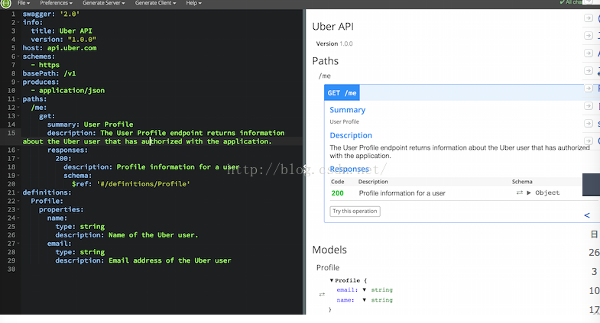The image size is (600, 323).
Task: Click the 'User Profile' summary text in the preview
Action: coord(345,122)
